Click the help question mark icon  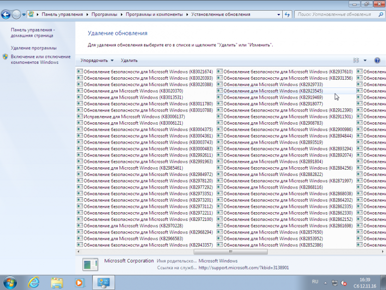(377, 60)
